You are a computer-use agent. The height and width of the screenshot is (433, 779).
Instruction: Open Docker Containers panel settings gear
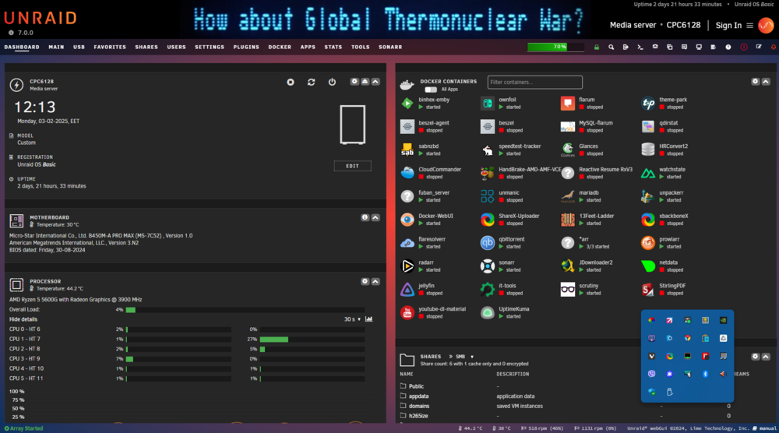[755, 82]
